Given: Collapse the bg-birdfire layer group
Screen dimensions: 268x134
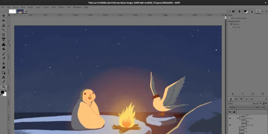Looking at the screenshot, I should [x=237, y=118].
